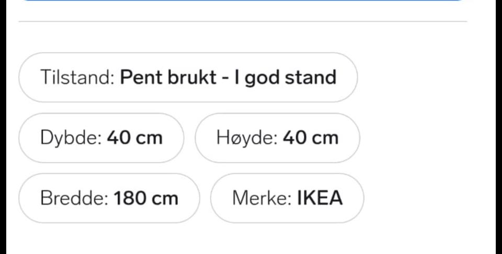Screen dimensions: 502x254
Task: Click the empty white area below the Bredde chip
Action: [109, 239]
